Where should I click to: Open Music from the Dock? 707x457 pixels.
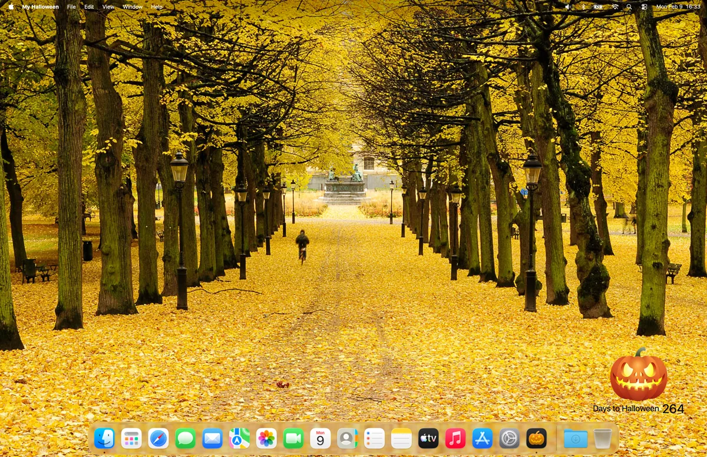pos(455,438)
